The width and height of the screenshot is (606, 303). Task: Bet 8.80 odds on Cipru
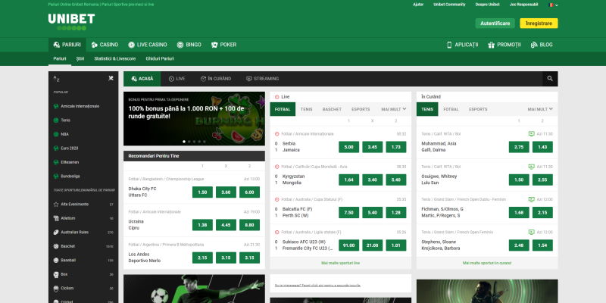point(249,225)
